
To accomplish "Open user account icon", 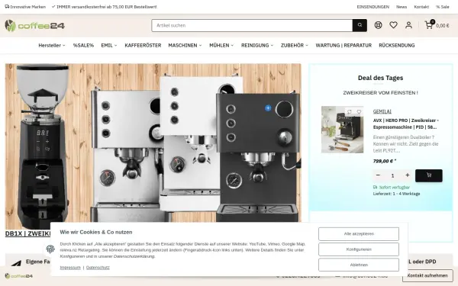I will [408, 25].
